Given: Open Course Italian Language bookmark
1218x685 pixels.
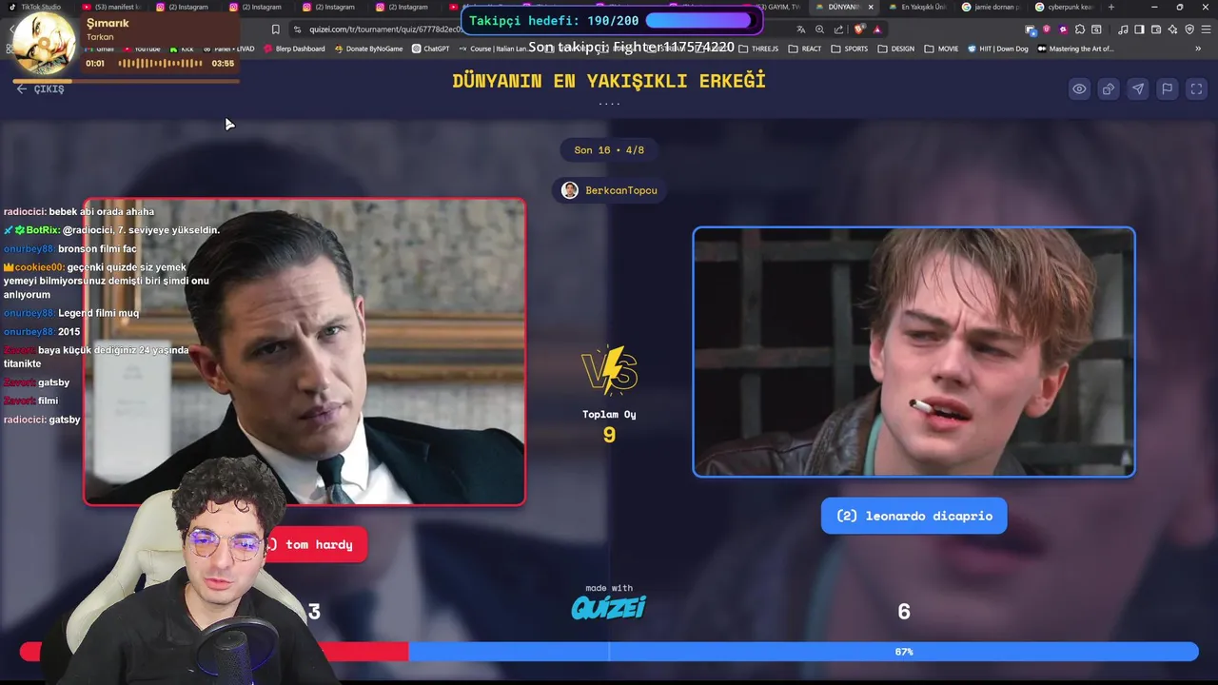Looking at the screenshot, I should click(492, 49).
